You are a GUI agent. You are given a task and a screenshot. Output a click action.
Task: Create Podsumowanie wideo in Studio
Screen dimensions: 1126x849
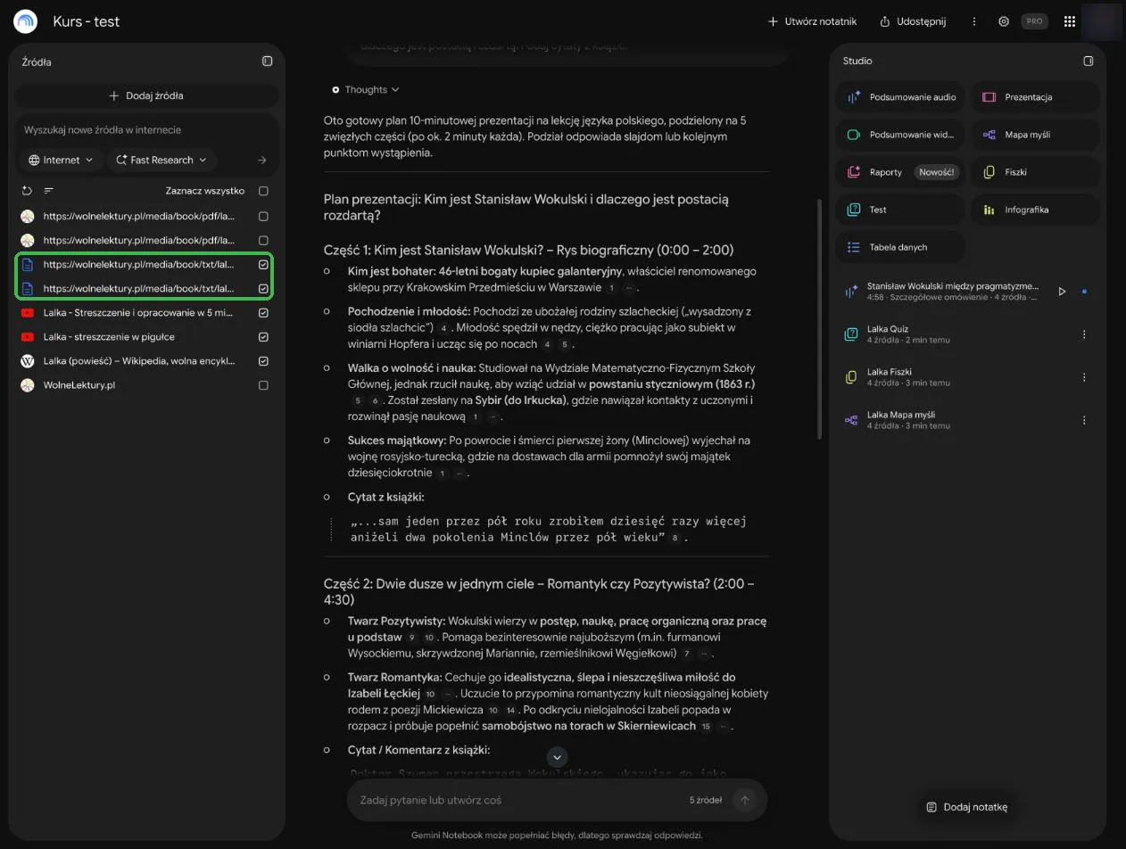900,135
